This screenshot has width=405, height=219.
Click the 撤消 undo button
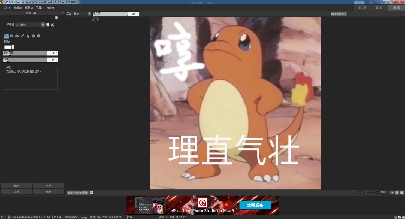click(x=16, y=186)
